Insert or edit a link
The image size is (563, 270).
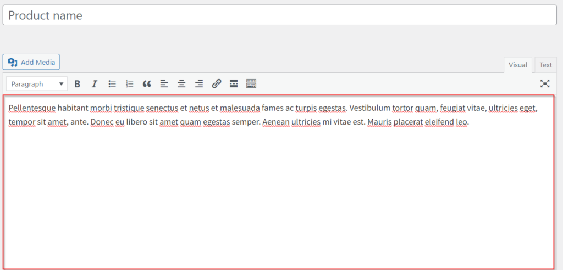pos(216,84)
